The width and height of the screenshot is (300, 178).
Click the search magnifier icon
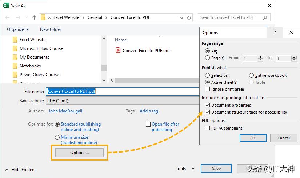coord(265,17)
